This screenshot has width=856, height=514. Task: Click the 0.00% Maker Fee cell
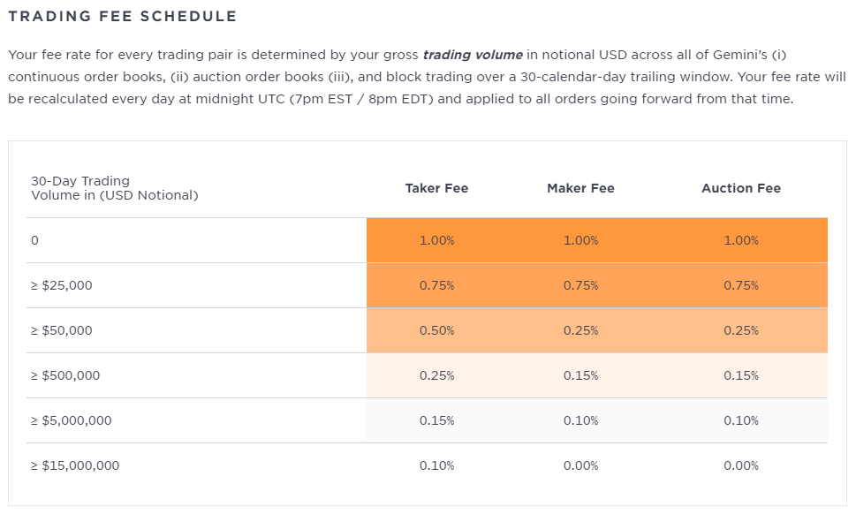click(580, 465)
